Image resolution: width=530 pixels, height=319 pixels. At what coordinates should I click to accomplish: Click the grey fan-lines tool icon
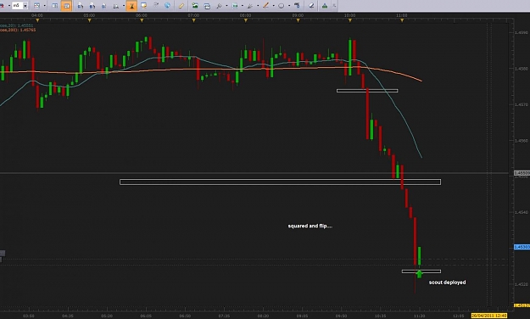point(250,6)
